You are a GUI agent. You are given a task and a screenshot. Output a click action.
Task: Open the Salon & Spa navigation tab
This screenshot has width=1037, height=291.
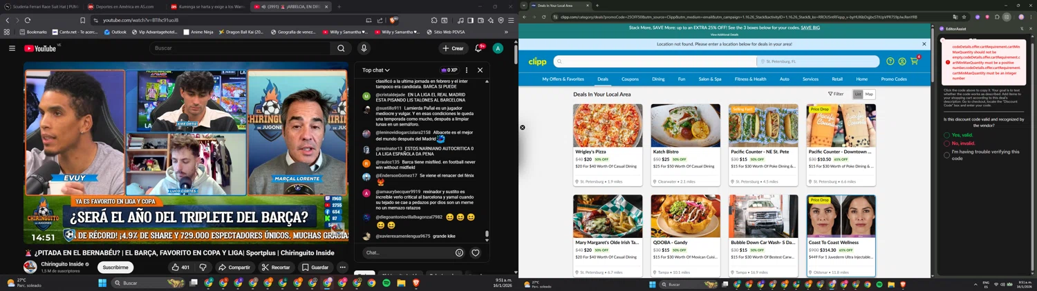click(x=710, y=79)
